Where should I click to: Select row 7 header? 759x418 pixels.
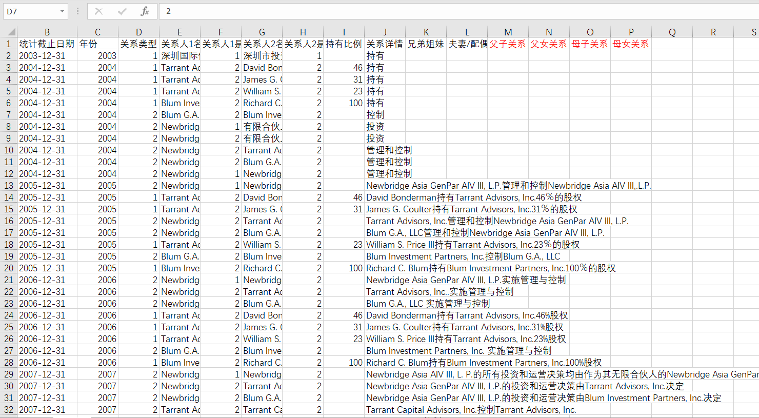pyautogui.click(x=9, y=114)
